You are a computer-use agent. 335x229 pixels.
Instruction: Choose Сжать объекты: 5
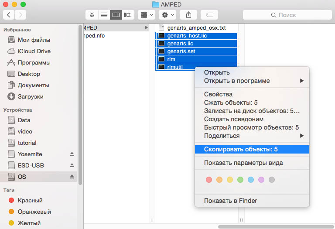coord(252,103)
